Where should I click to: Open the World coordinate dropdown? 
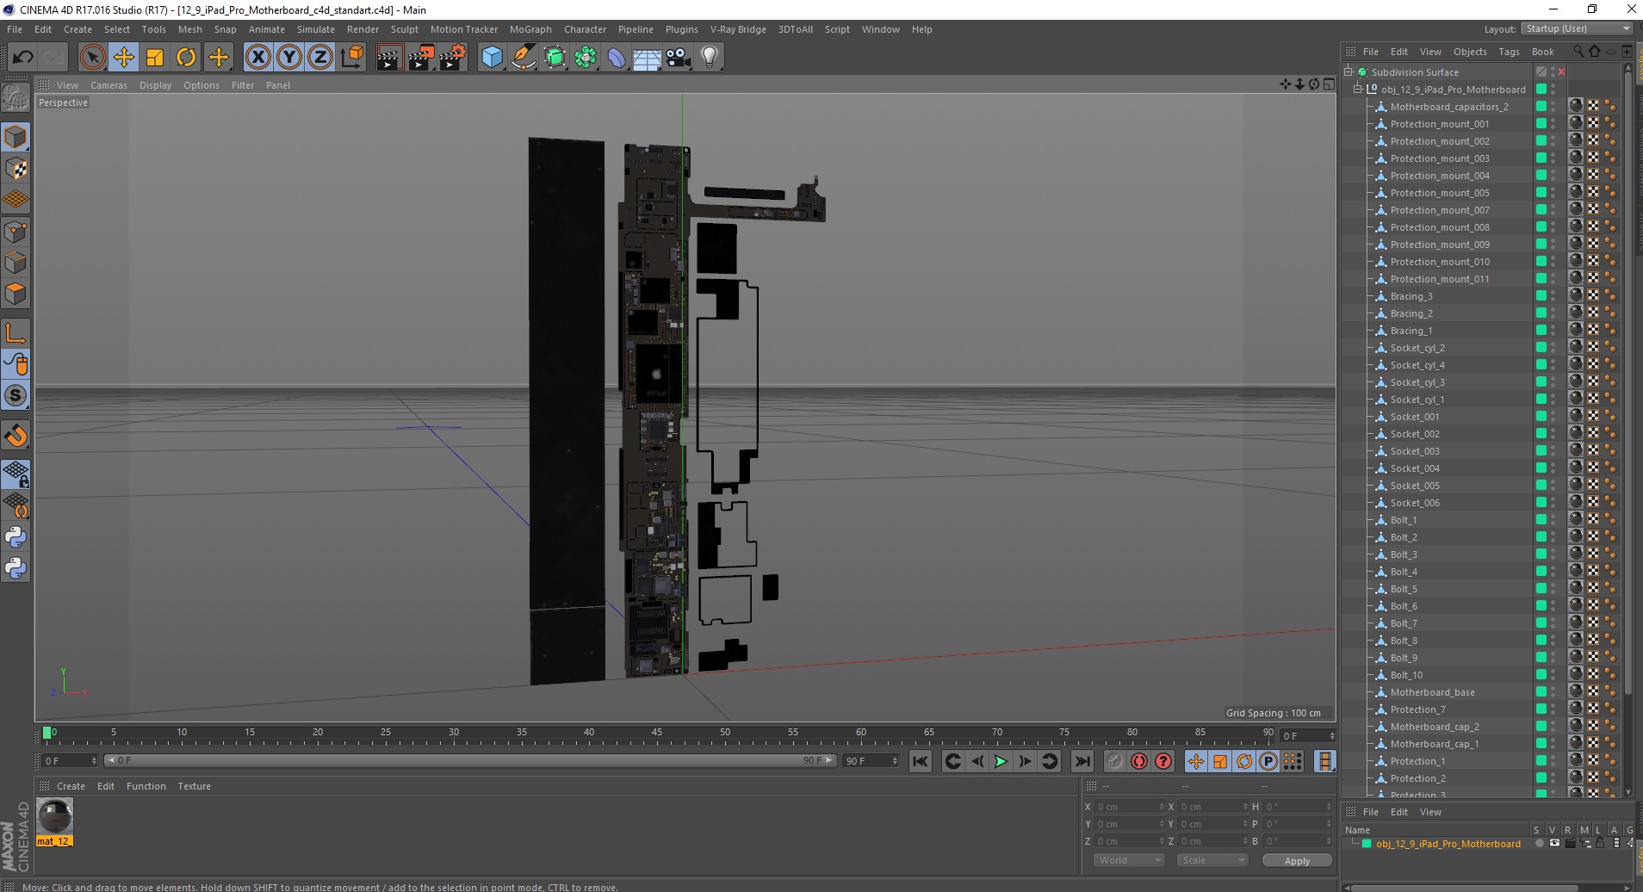tap(1129, 860)
